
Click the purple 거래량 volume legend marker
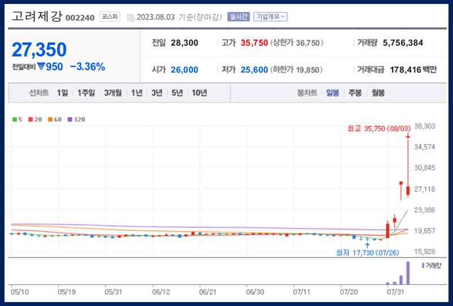pos(423,265)
